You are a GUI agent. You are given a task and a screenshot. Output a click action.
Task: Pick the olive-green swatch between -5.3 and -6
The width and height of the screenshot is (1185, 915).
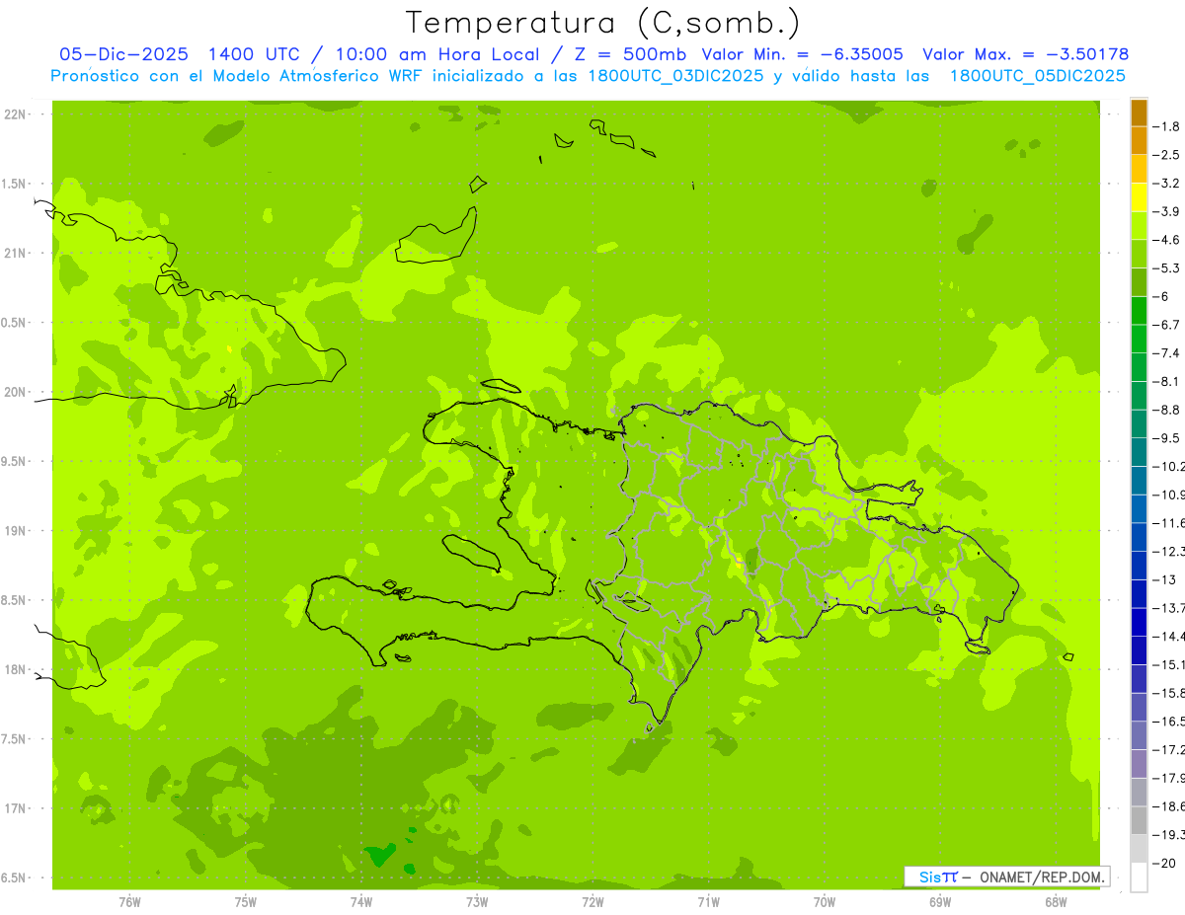tap(1139, 282)
